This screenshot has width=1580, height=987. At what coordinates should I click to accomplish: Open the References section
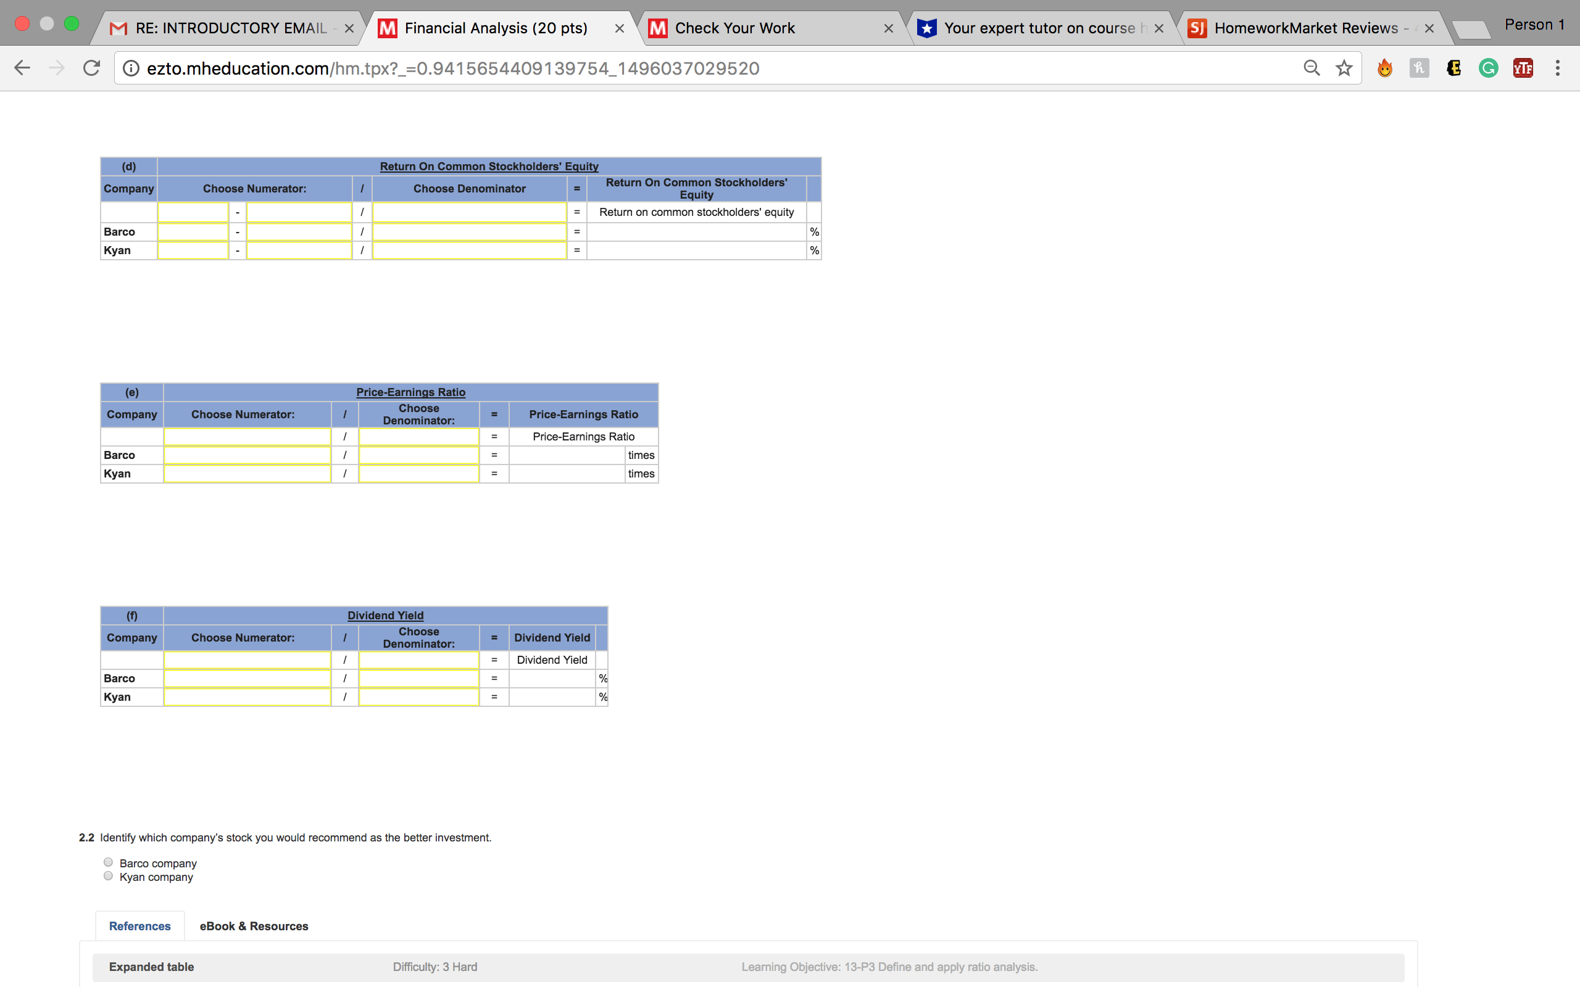click(139, 926)
